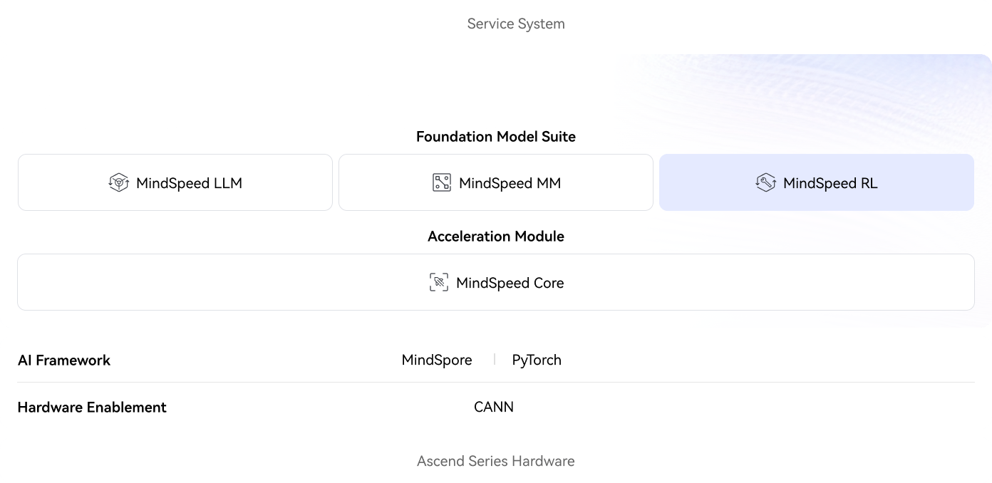Select the MindSpeed MM text label
Screen dimensions: 992x483
click(510, 183)
